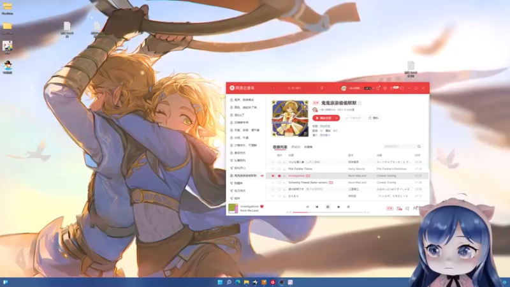Open taskbar Search
The image size is (510, 287).
(229, 282)
